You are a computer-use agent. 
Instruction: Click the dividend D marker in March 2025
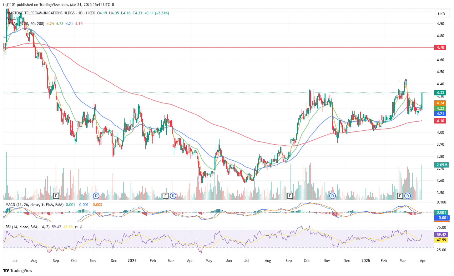(x=407, y=196)
